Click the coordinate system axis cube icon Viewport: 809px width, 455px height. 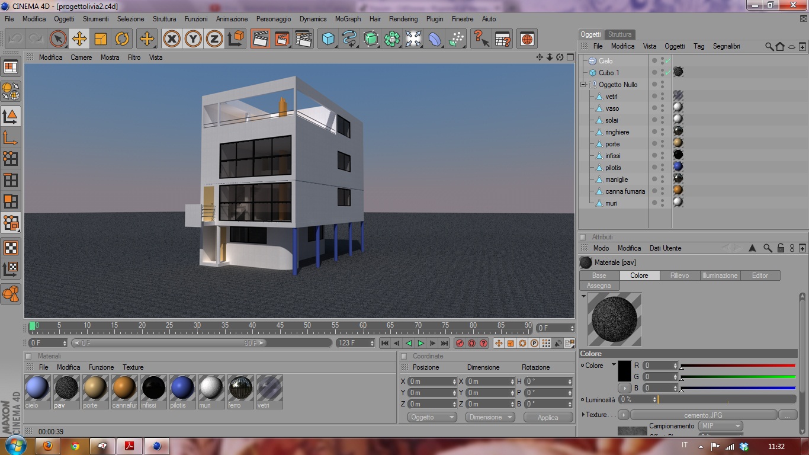pyautogui.click(x=236, y=39)
